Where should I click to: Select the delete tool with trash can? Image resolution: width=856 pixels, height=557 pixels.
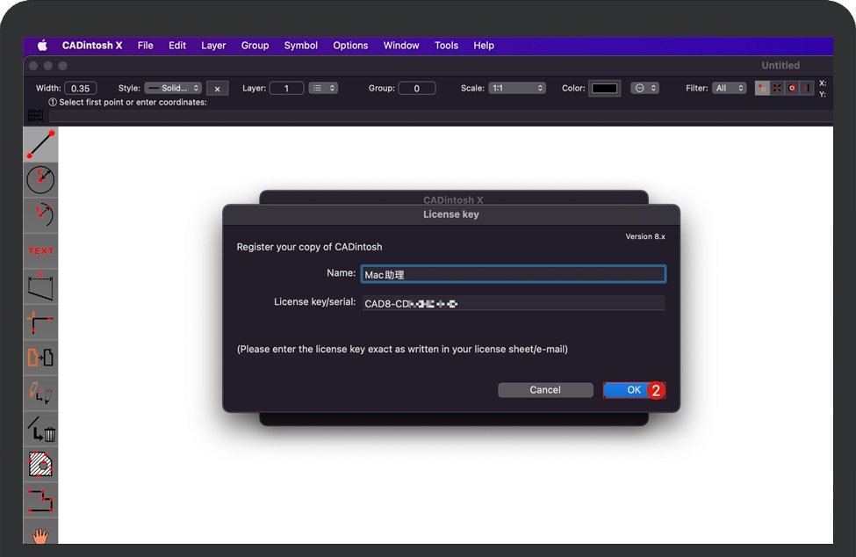coord(40,429)
